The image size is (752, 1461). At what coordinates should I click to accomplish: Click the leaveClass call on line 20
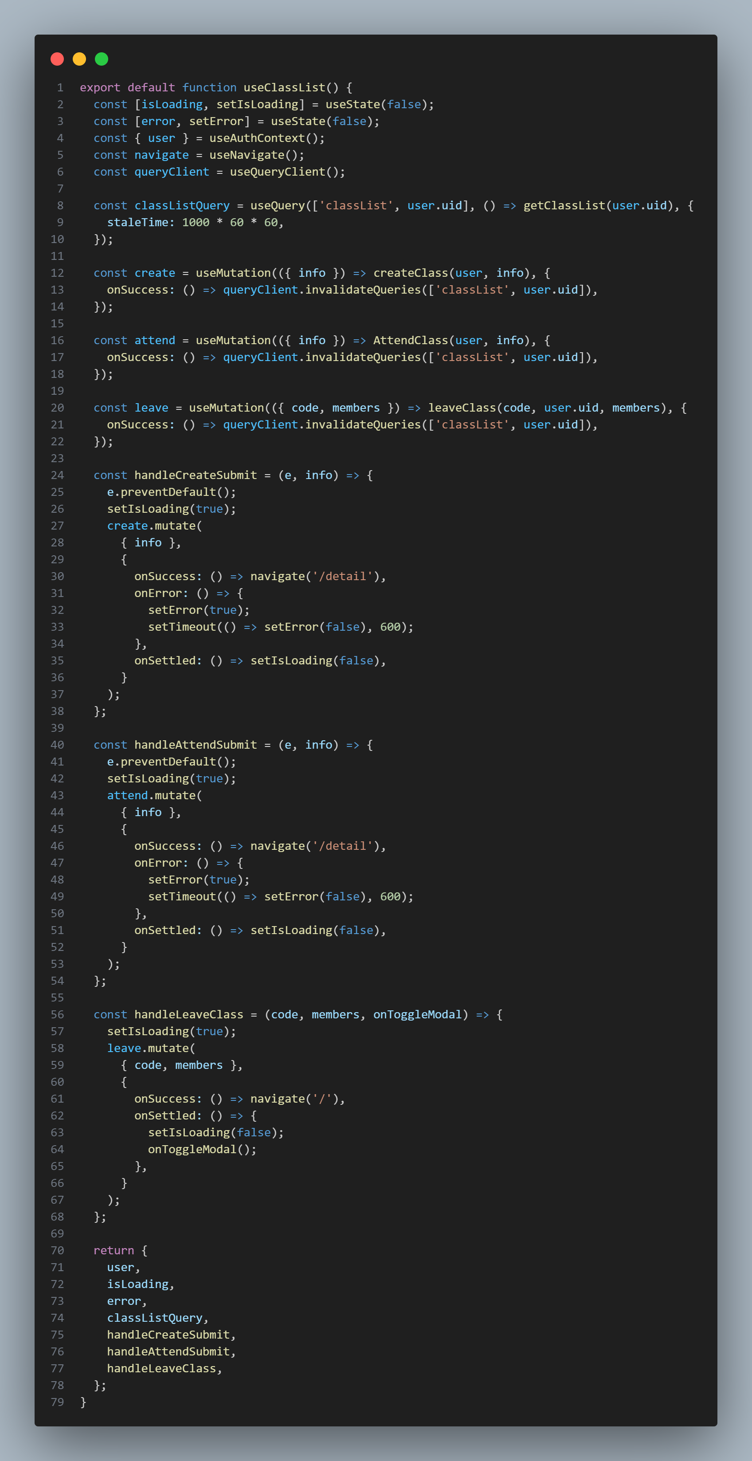pyautogui.click(x=462, y=408)
